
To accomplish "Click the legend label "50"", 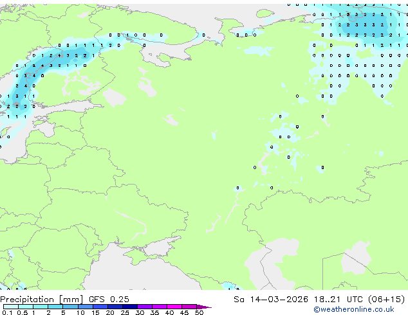I will [199, 312].
